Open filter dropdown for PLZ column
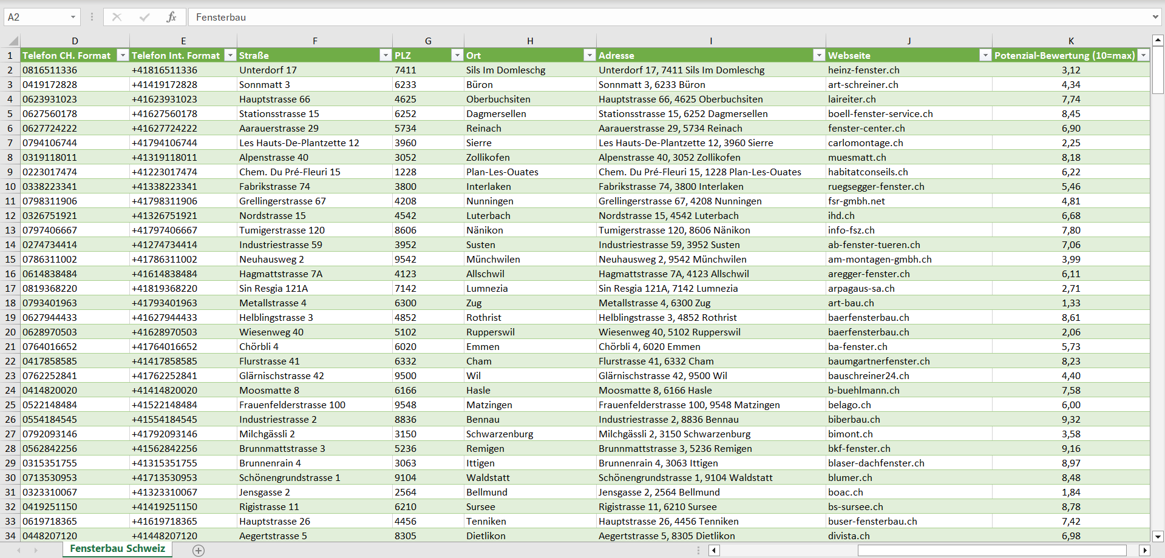 pyautogui.click(x=457, y=55)
